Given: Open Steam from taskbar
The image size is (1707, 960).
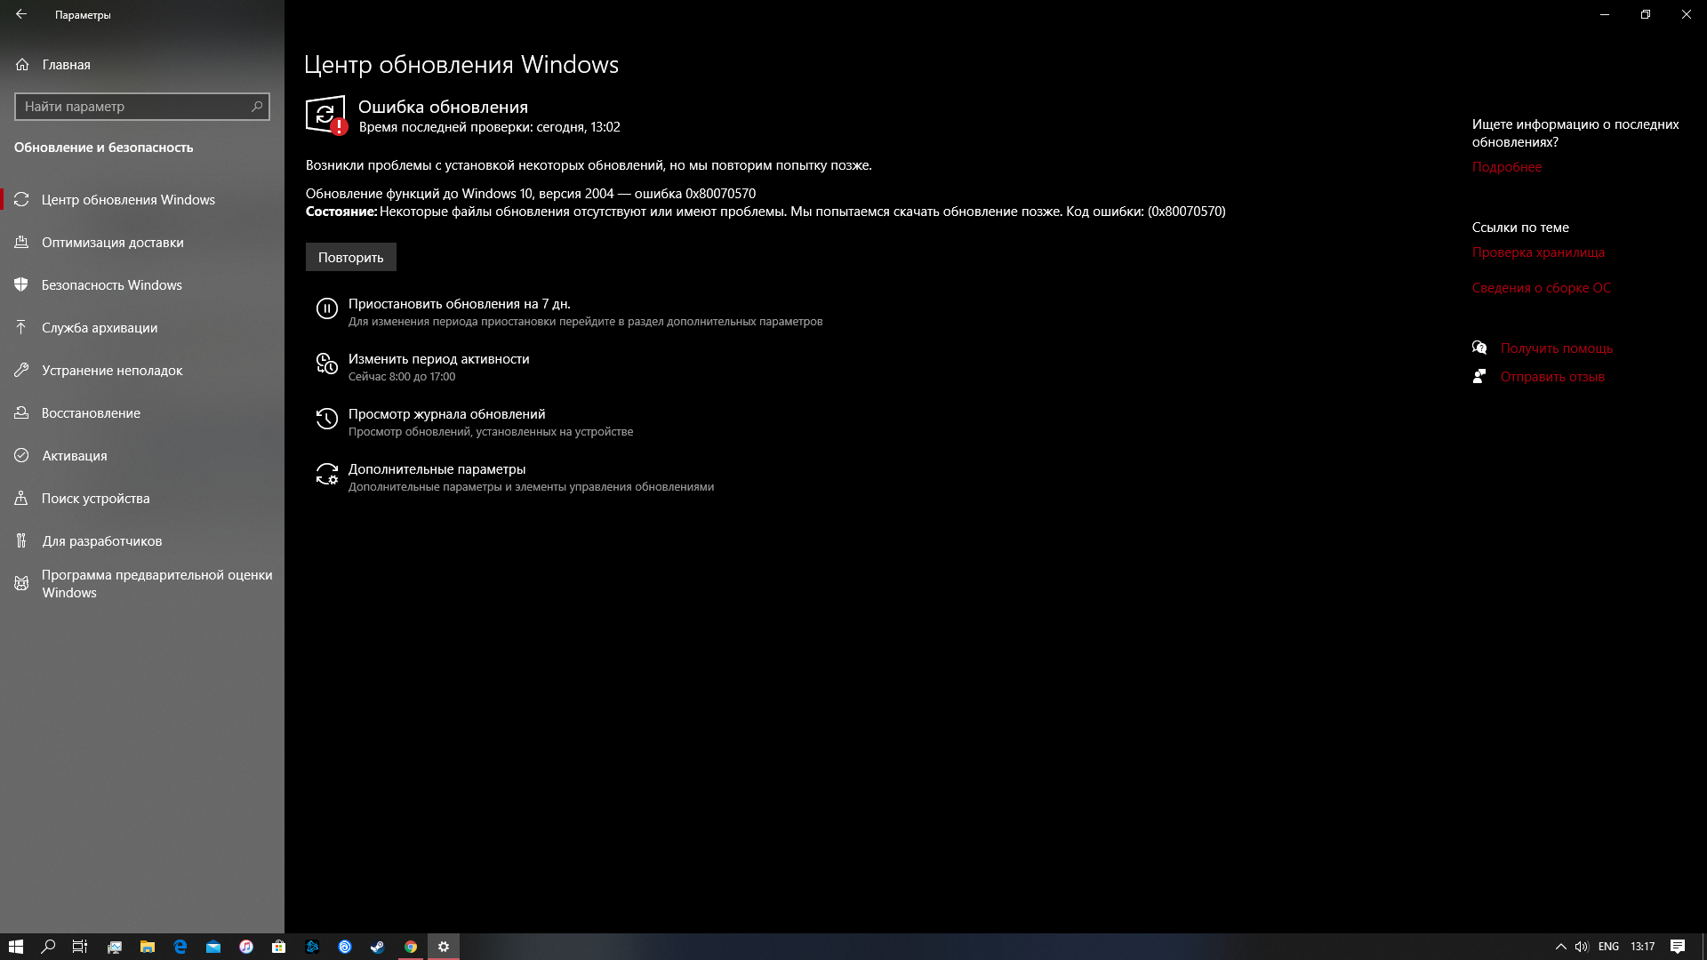Looking at the screenshot, I should point(378,947).
